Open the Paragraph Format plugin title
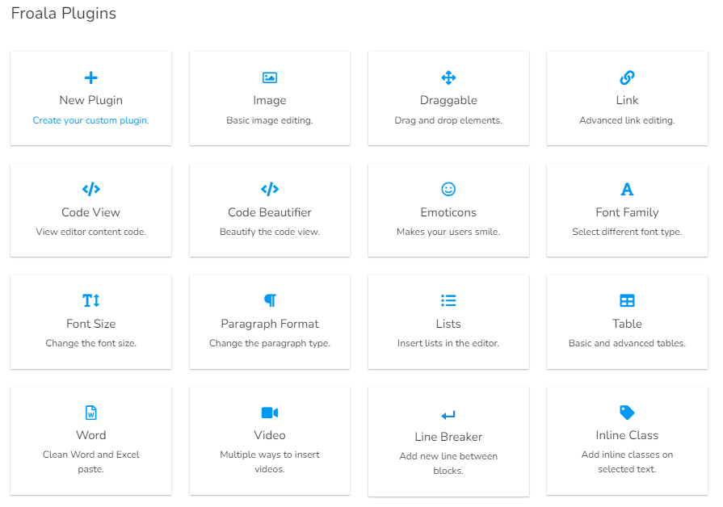Screen dimensions: 723x507 (x=270, y=324)
